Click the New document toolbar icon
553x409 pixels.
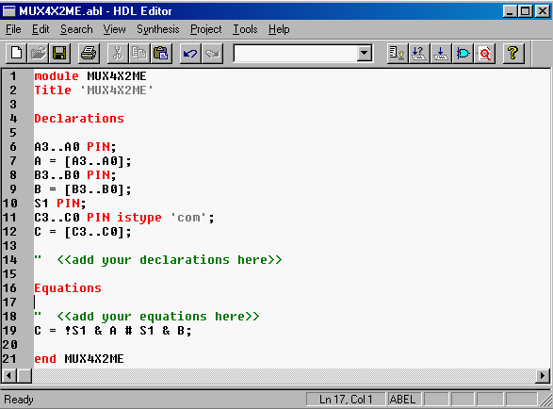(x=16, y=54)
